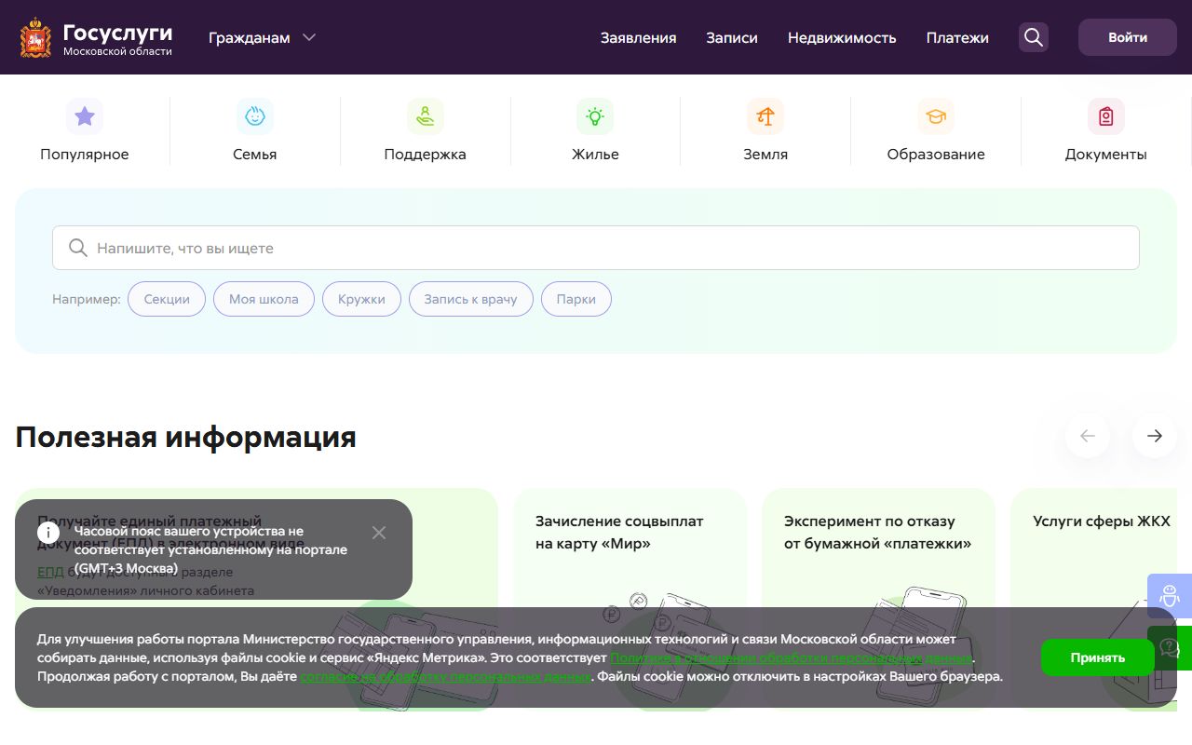Show the previous Полезная информация cards
Viewport: 1192px width, 745px height.
coord(1088,436)
